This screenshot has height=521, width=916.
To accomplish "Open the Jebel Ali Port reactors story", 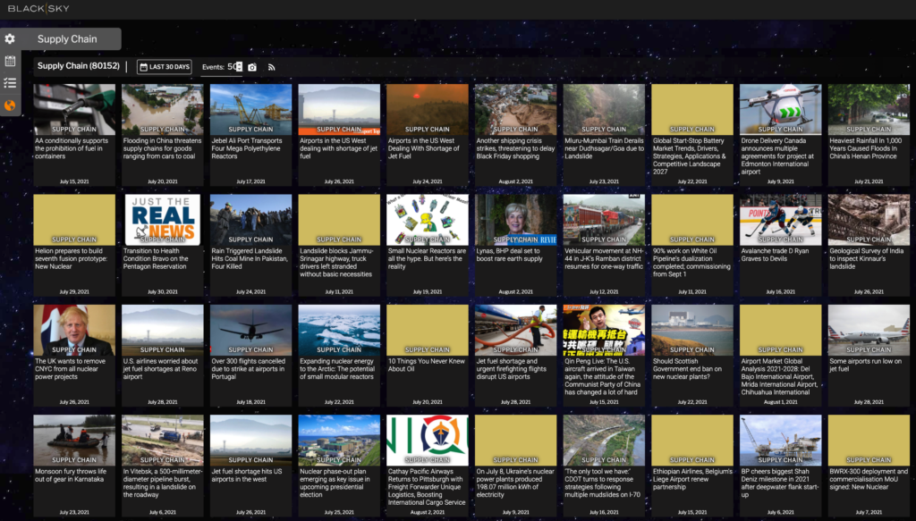I will pos(250,147).
